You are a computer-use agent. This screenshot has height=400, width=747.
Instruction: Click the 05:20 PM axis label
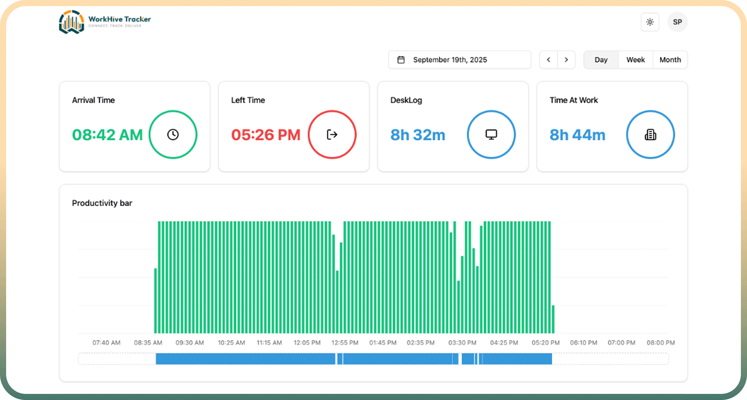pos(546,343)
